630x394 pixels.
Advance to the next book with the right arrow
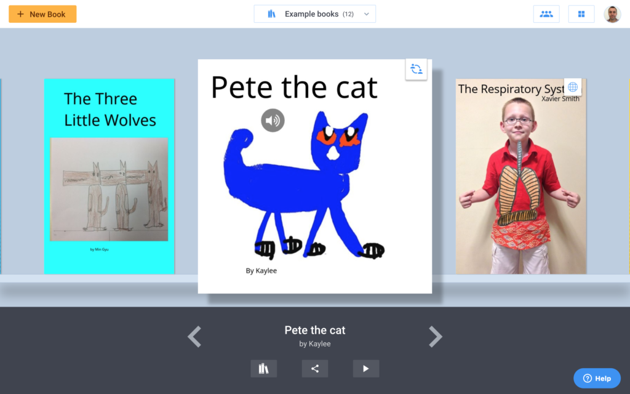(435, 337)
